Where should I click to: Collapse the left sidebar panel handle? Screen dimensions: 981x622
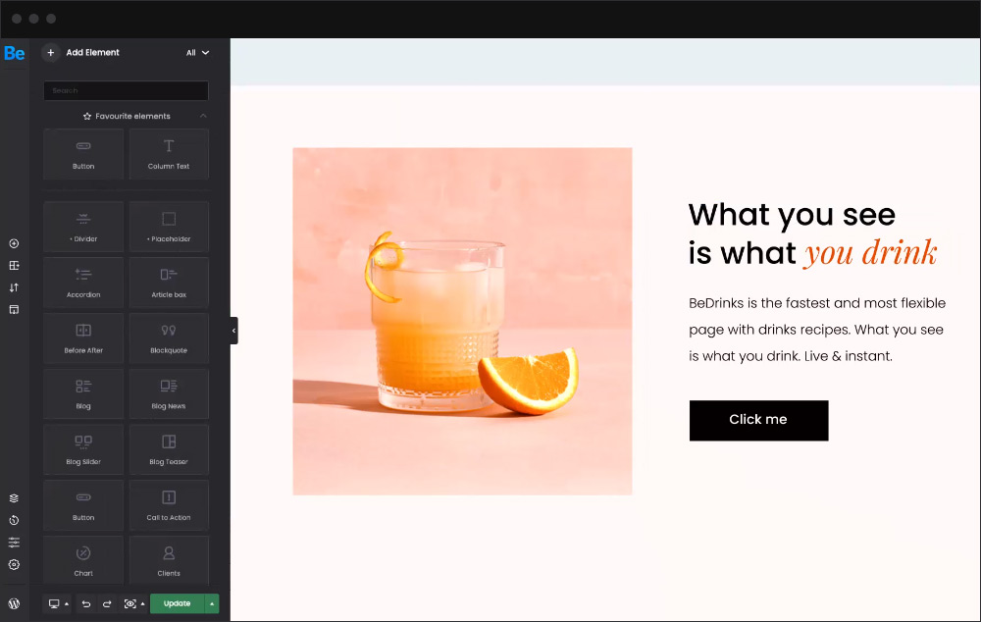[x=234, y=331]
